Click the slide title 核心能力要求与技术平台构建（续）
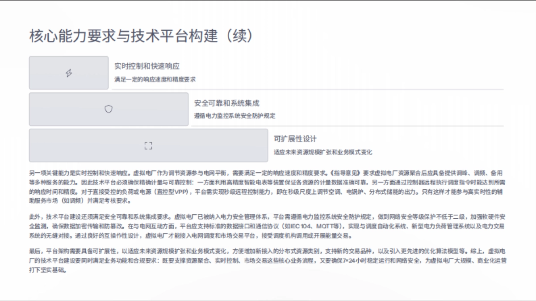Image resolution: width=536 pixels, height=301 pixels. pos(142,34)
